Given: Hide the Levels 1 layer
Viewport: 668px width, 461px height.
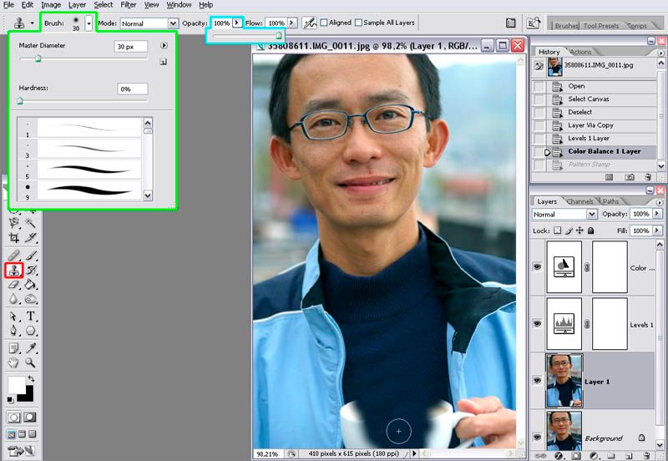Looking at the screenshot, I should (x=537, y=323).
